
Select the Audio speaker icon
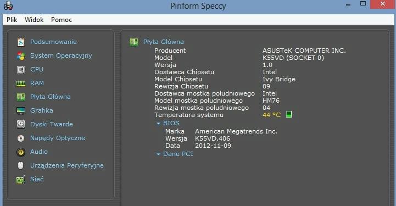pyautogui.click(x=21, y=152)
